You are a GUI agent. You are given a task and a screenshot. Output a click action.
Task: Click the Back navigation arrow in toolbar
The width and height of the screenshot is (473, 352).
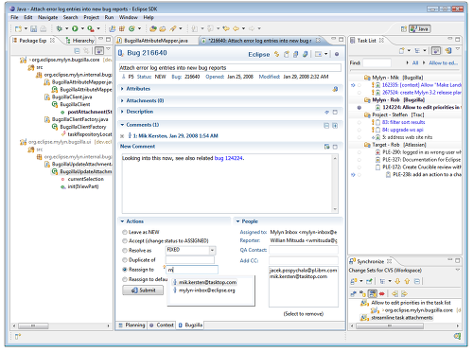coord(236,28)
